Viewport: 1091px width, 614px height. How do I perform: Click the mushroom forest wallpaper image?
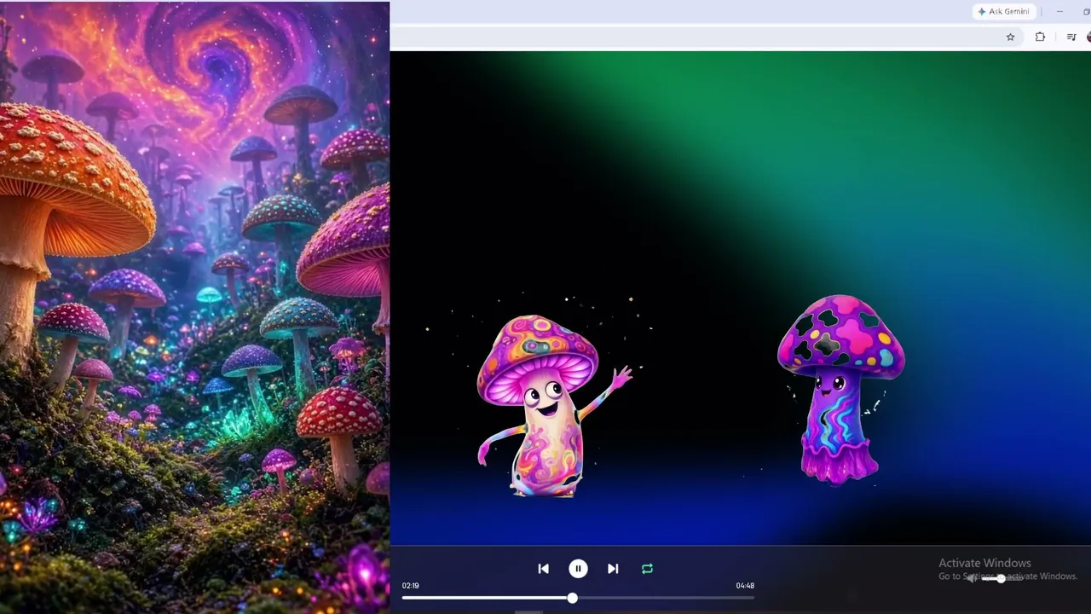pyautogui.click(x=194, y=307)
